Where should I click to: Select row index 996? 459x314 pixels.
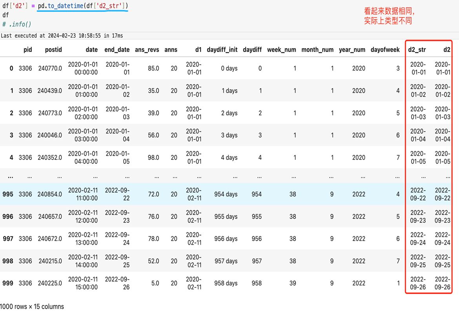tap(7, 216)
